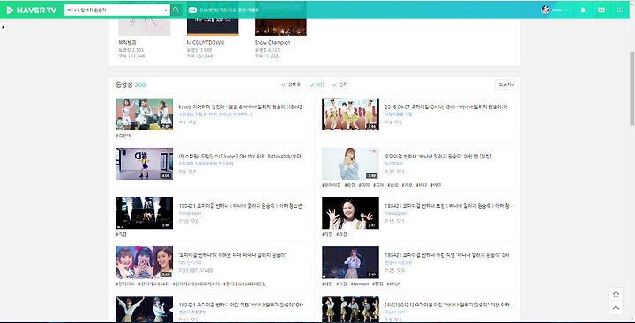Open '오마이걸 반하나'의 귀여운 무대 title
Screen dimensions: 635x323
tap(233, 255)
